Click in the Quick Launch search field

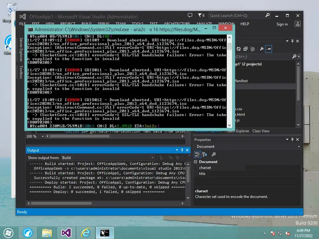(x=237, y=16)
